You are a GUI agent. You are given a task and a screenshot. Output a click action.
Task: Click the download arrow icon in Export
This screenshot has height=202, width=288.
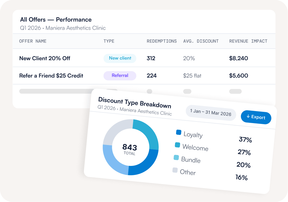[x=248, y=116]
